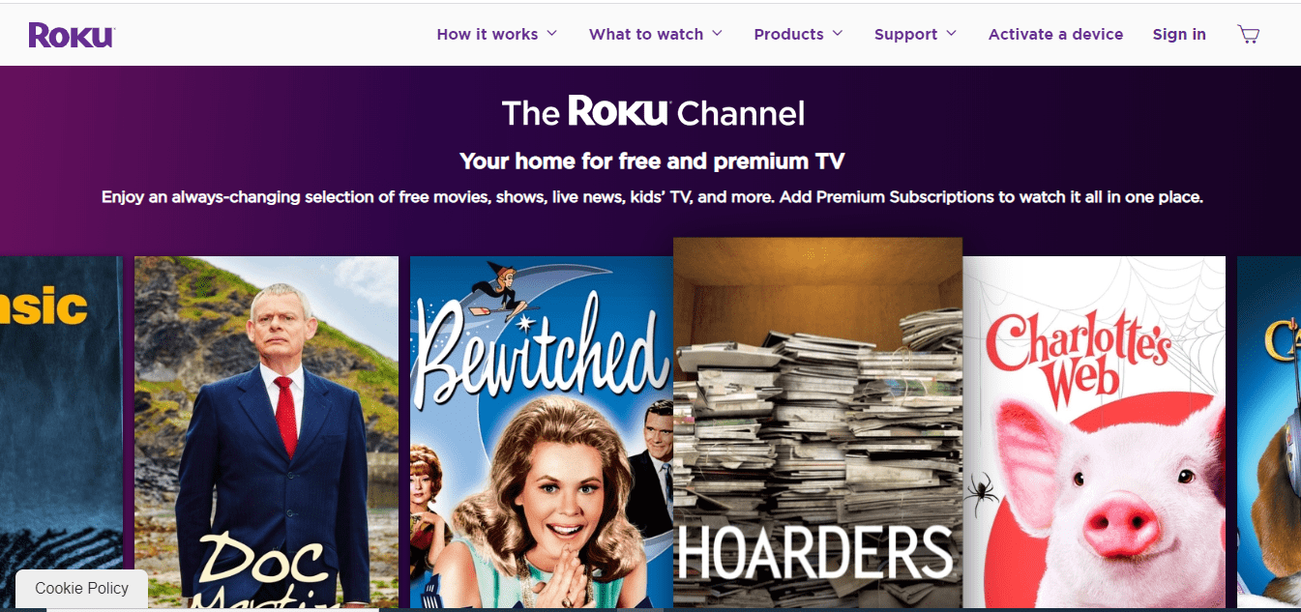Expand the Products dropdown arrow
The width and height of the screenshot is (1301, 612).
point(838,33)
